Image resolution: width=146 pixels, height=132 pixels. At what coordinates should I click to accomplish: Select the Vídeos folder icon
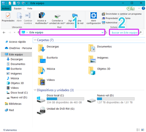click(42, 82)
